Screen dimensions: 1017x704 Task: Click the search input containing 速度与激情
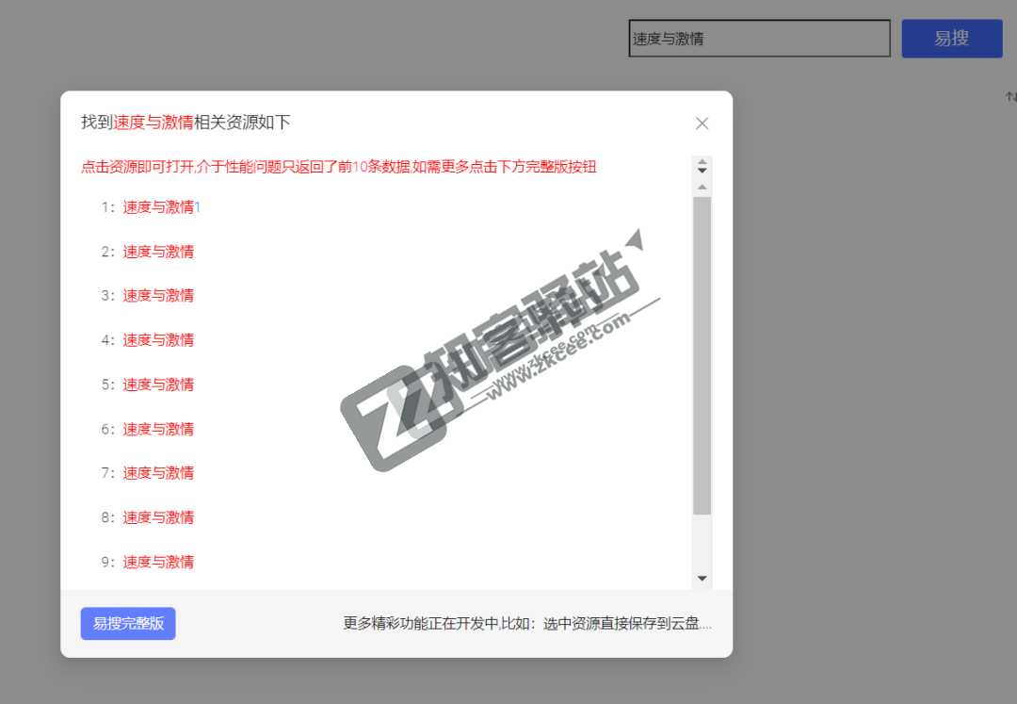(x=759, y=38)
